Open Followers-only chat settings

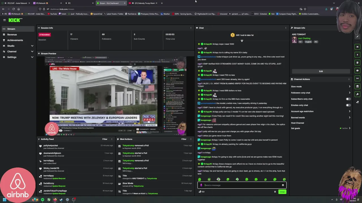click(x=321, y=93)
